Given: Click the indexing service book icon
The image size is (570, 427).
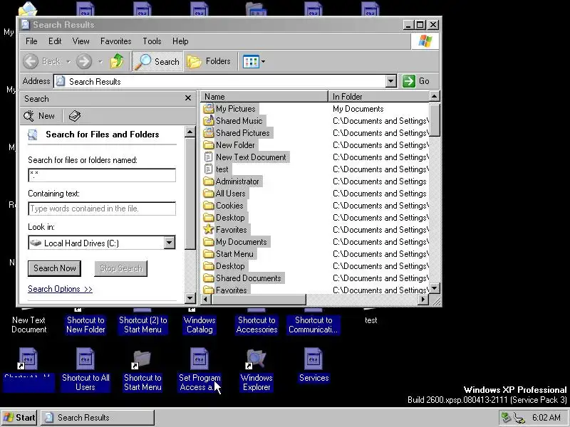Looking at the screenshot, I should pos(75,116).
